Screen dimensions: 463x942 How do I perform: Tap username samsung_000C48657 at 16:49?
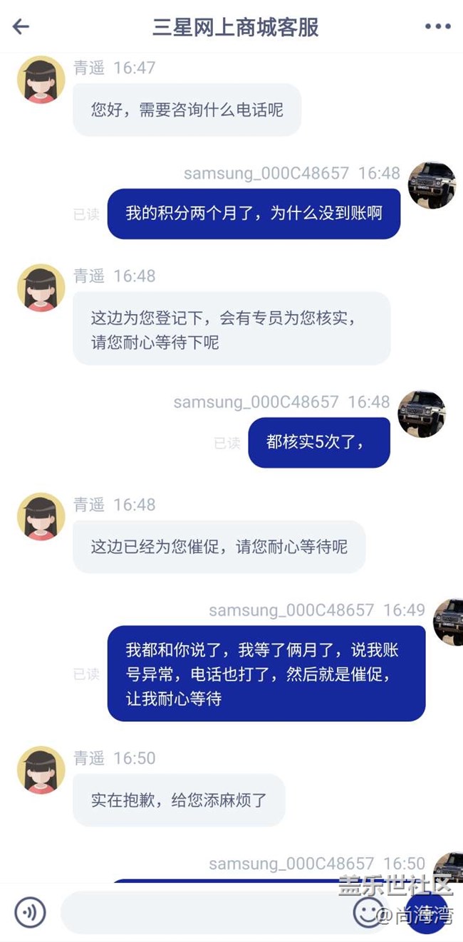(x=291, y=610)
